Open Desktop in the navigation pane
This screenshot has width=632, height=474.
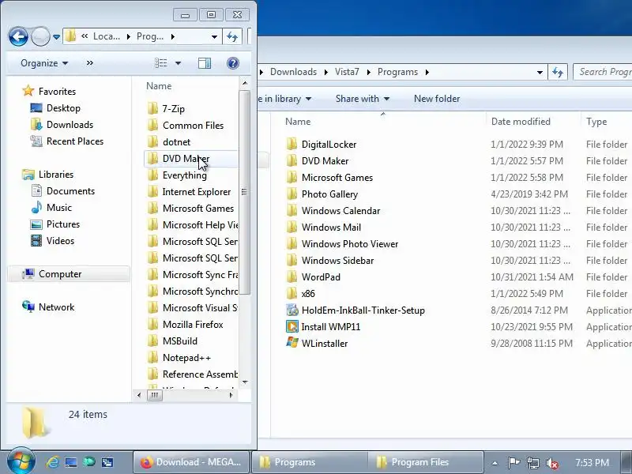click(x=63, y=108)
